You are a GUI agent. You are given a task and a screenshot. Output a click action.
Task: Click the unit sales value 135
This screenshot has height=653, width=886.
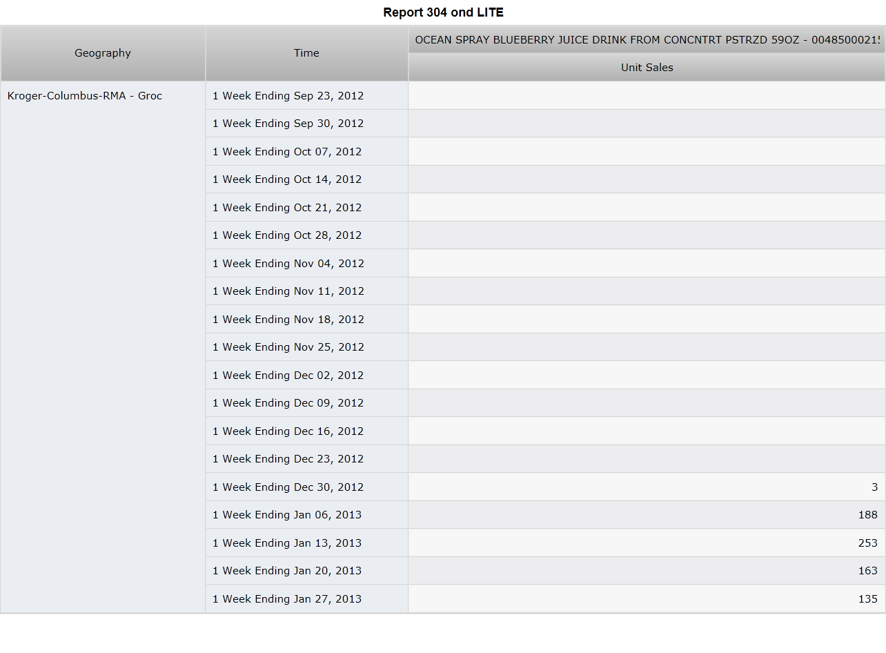coord(868,599)
